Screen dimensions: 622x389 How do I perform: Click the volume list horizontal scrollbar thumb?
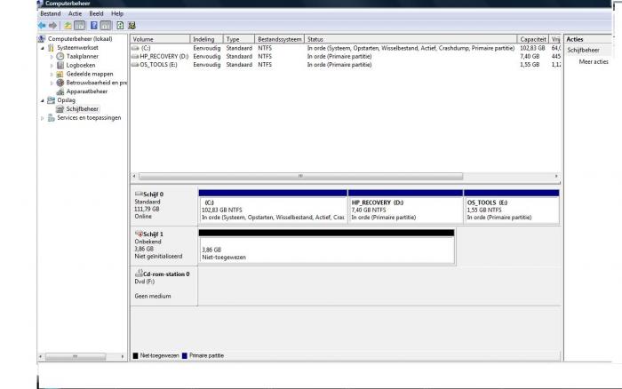pyautogui.click(x=300, y=176)
